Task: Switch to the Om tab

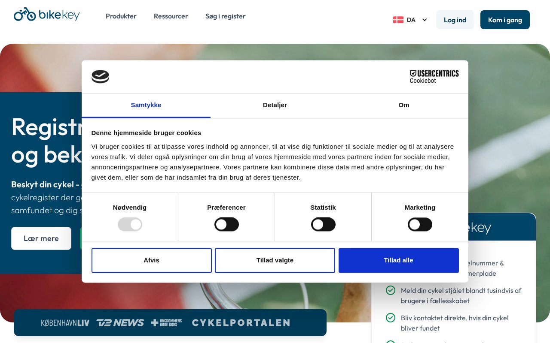Action: coord(404,105)
